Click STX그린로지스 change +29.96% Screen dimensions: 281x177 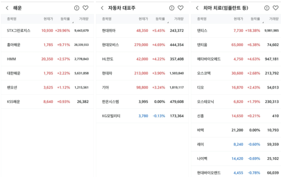coord(63,31)
